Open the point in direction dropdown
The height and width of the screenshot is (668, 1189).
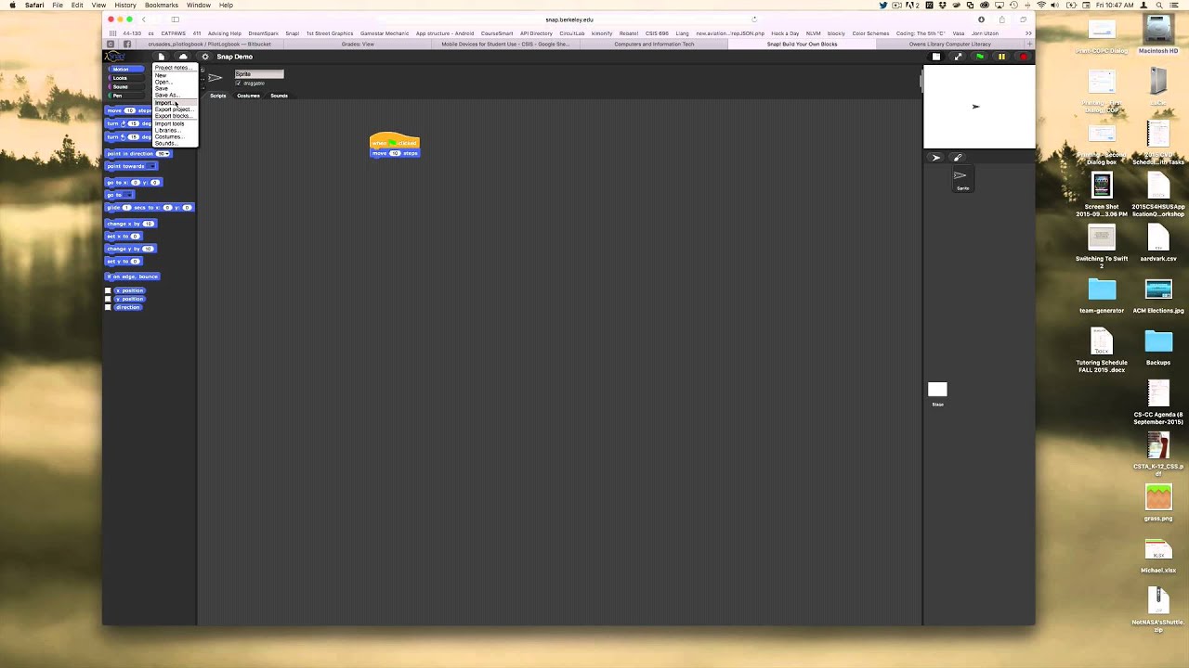tap(167, 154)
